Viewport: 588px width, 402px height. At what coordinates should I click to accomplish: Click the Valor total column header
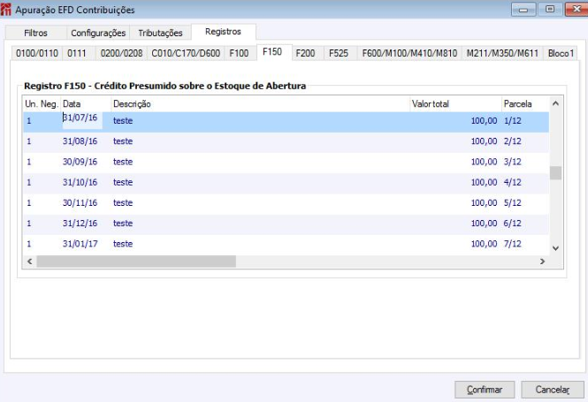pyautogui.click(x=455, y=103)
